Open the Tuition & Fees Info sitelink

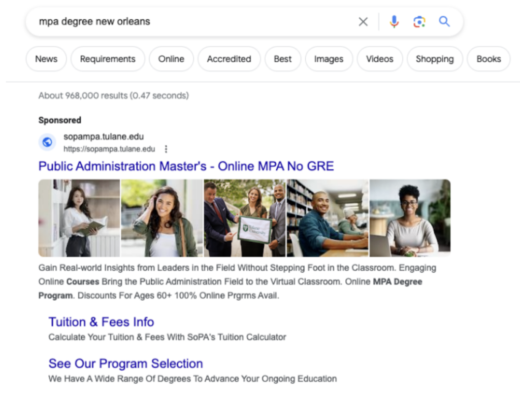pyautogui.click(x=101, y=322)
